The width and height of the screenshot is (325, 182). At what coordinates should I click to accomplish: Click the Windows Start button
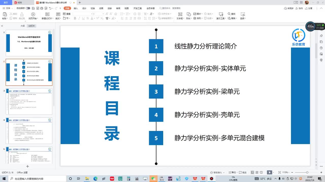click(4, 178)
